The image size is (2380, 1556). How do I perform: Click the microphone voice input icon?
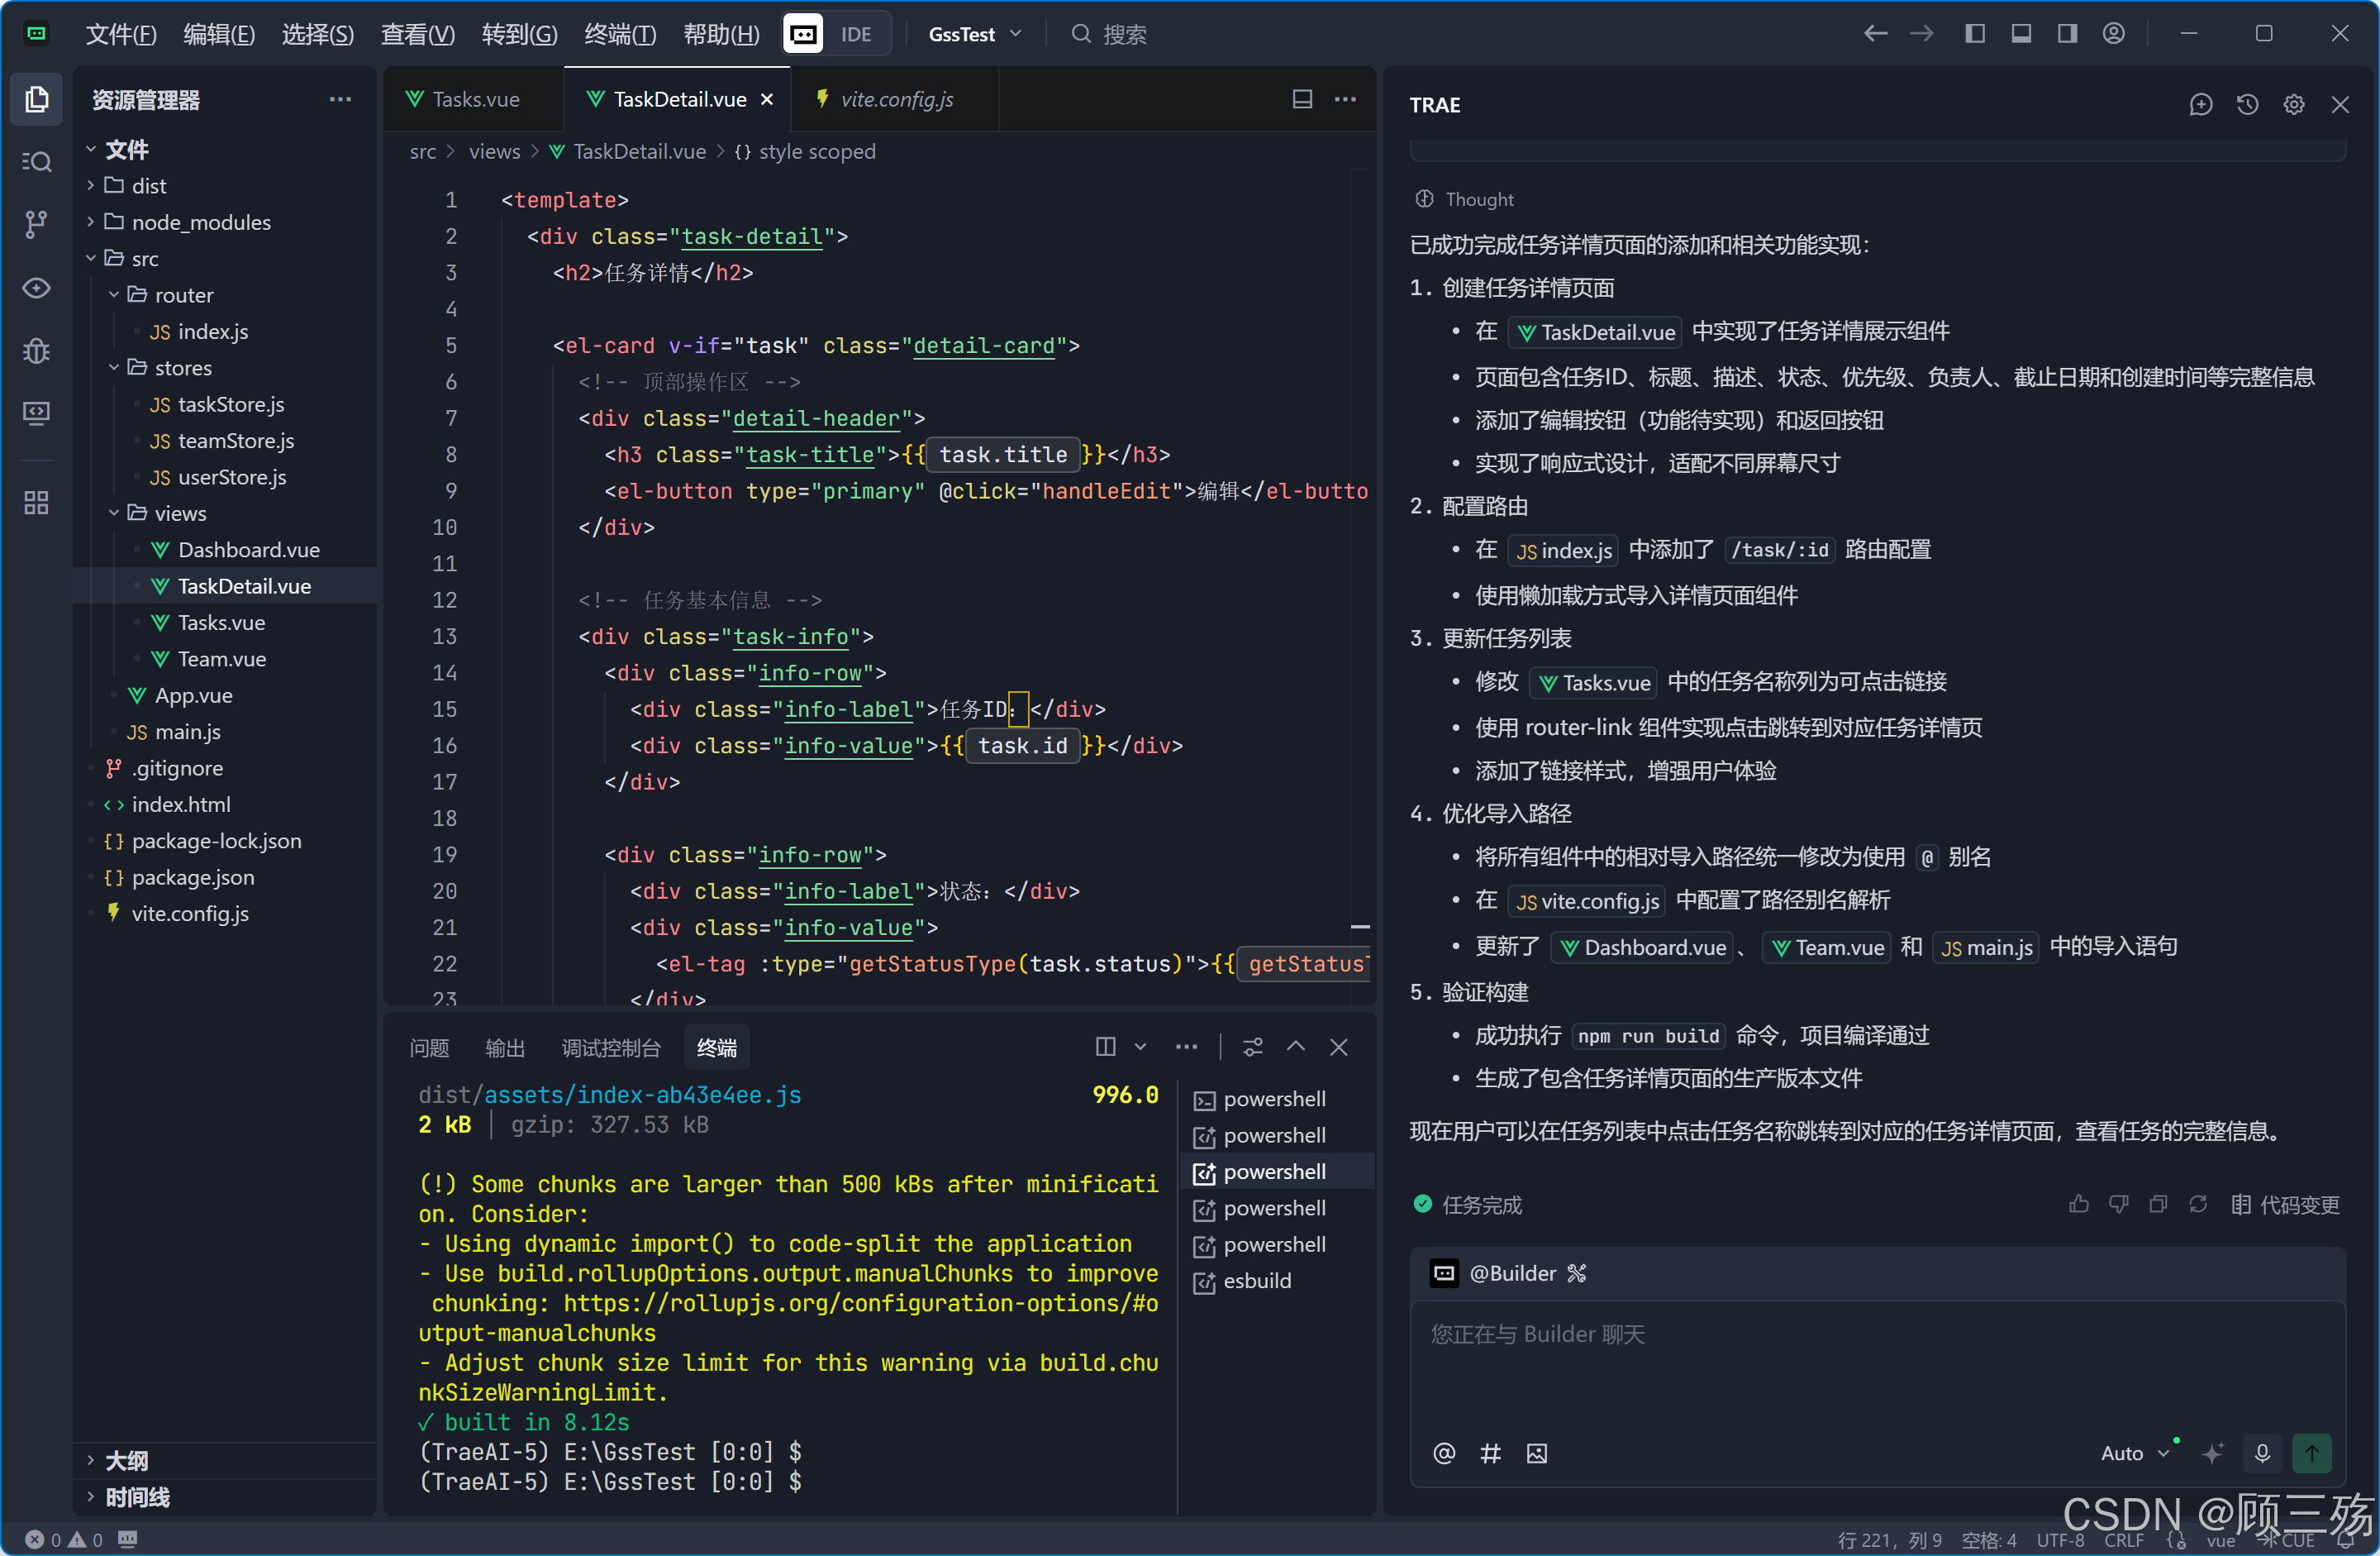tap(2262, 1453)
